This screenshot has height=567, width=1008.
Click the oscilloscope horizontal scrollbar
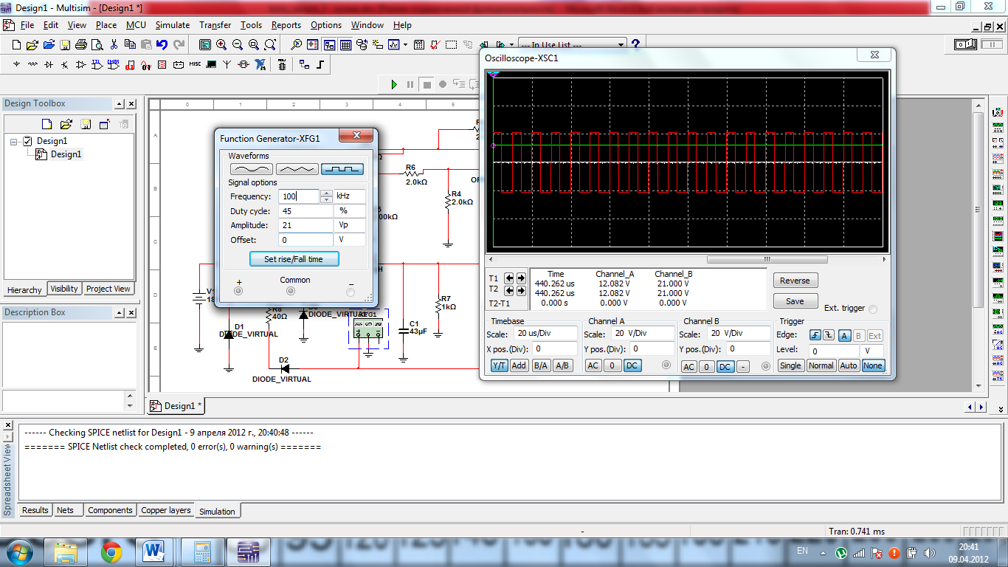[766, 260]
